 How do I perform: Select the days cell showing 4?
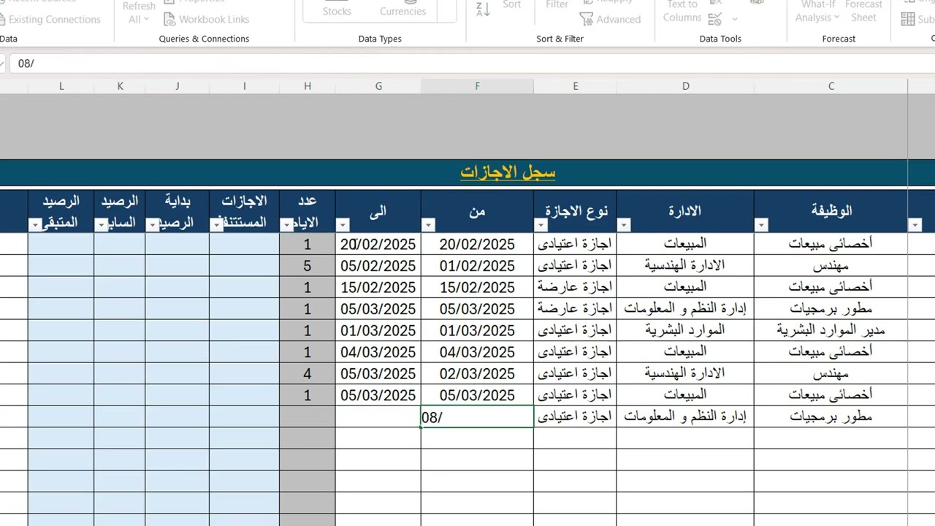(x=308, y=374)
